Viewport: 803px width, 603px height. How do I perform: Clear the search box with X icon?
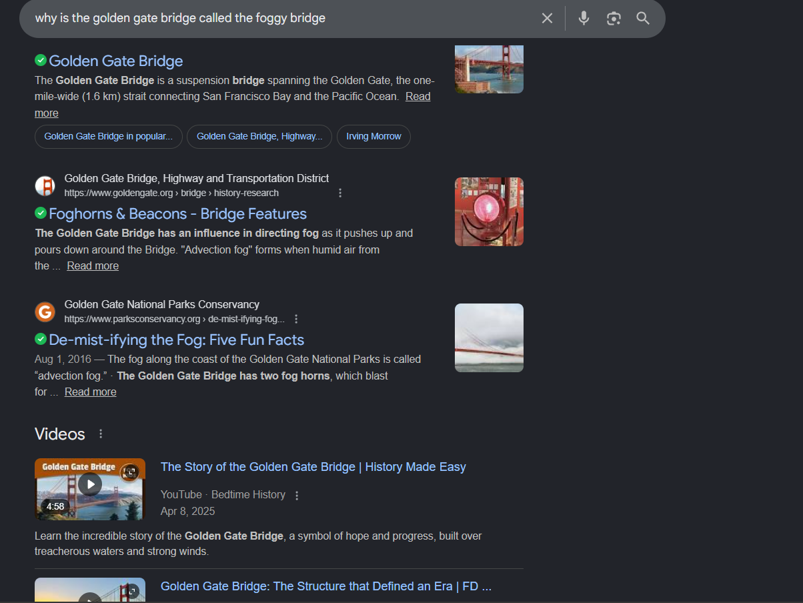[x=547, y=18]
